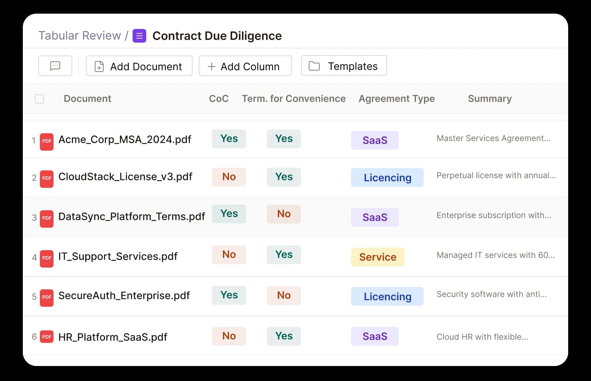Open the Templates folder button
Image resolution: width=591 pixels, height=381 pixels.
tap(344, 66)
